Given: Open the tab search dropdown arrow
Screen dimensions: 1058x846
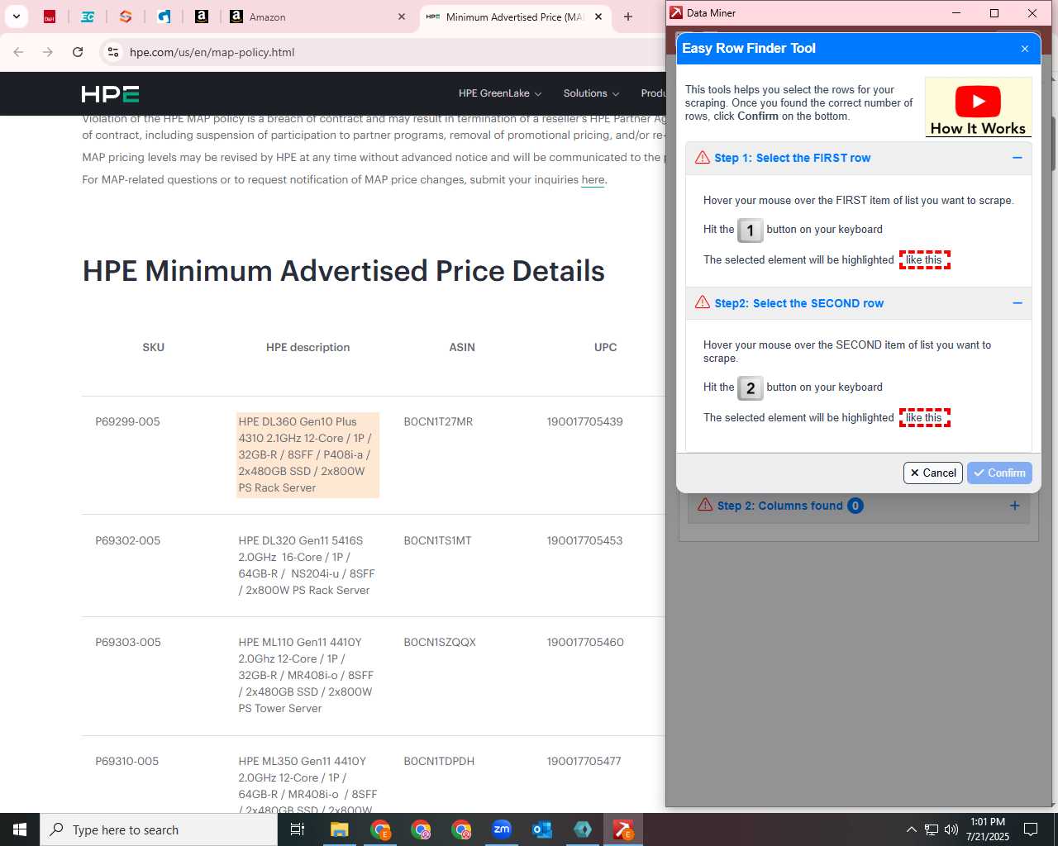Looking at the screenshot, I should 17,17.
